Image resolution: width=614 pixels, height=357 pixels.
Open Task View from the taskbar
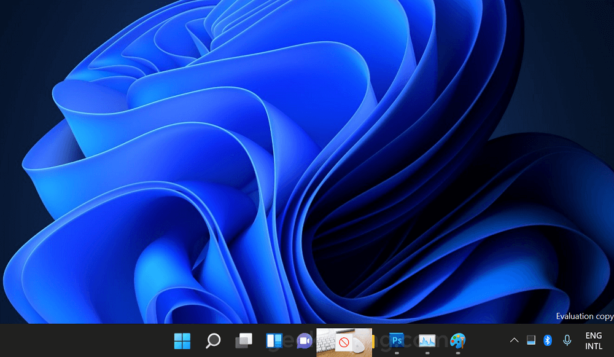pyautogui.click(x=244, y=340)
